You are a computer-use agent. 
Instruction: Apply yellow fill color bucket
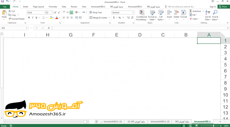51,18
